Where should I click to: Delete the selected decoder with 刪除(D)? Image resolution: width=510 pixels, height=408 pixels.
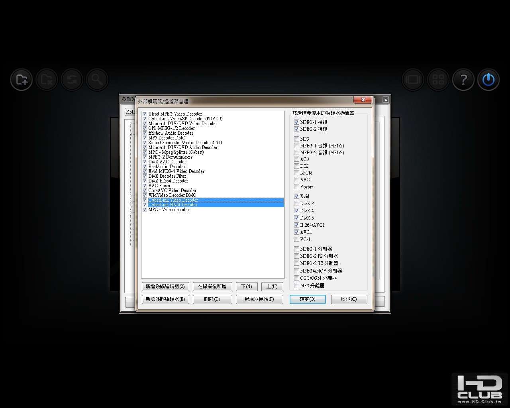pos(212,299)
